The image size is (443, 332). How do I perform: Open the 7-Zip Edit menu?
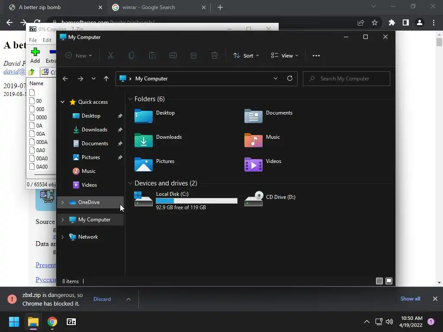point(47,40)
